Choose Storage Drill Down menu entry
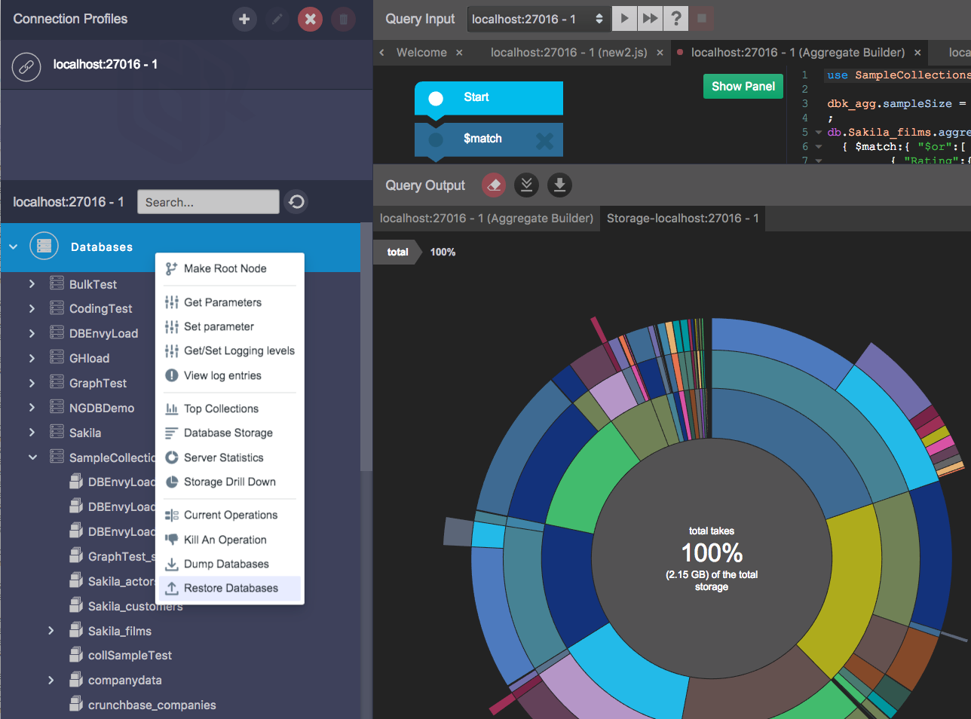This screenshot has height=719, width=971. (x=230, y=482)
